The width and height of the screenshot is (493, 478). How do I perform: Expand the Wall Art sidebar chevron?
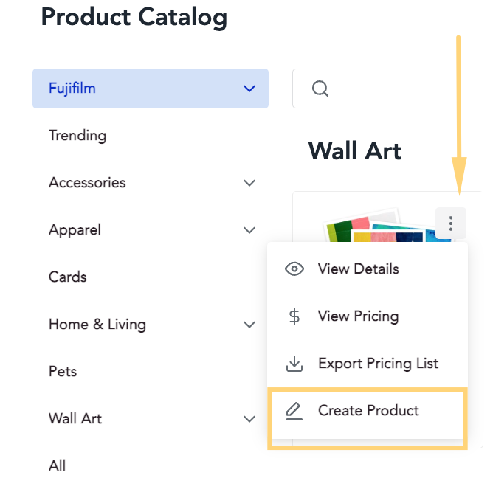249,418
